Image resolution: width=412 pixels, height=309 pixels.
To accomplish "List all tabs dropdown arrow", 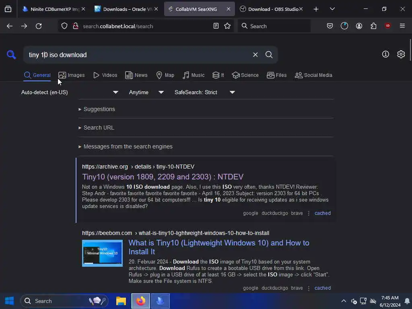I will coord(332,9).
